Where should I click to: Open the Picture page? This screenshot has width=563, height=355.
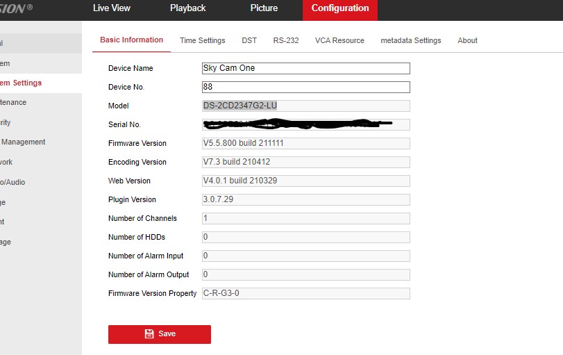(x=264, y=8)
